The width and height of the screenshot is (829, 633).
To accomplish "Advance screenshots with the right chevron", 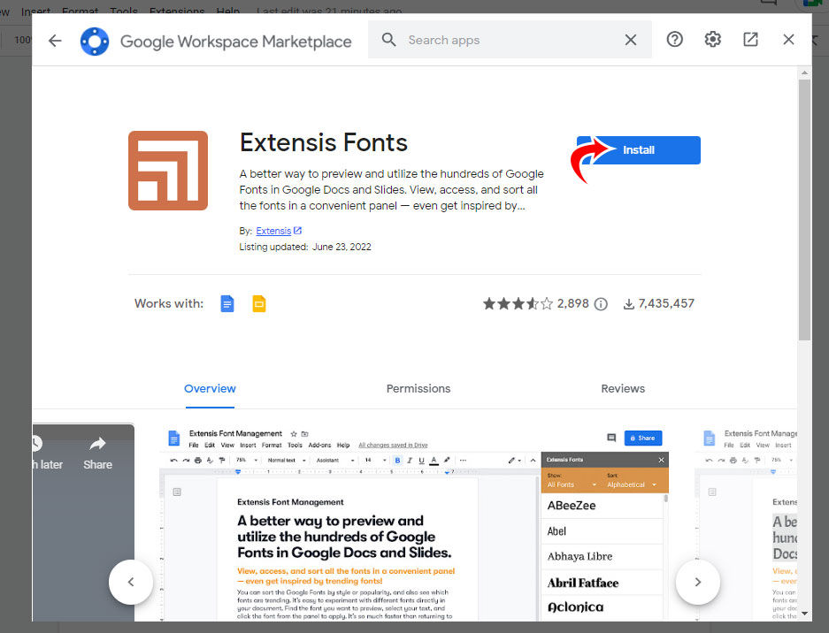I will click(697, 582).
